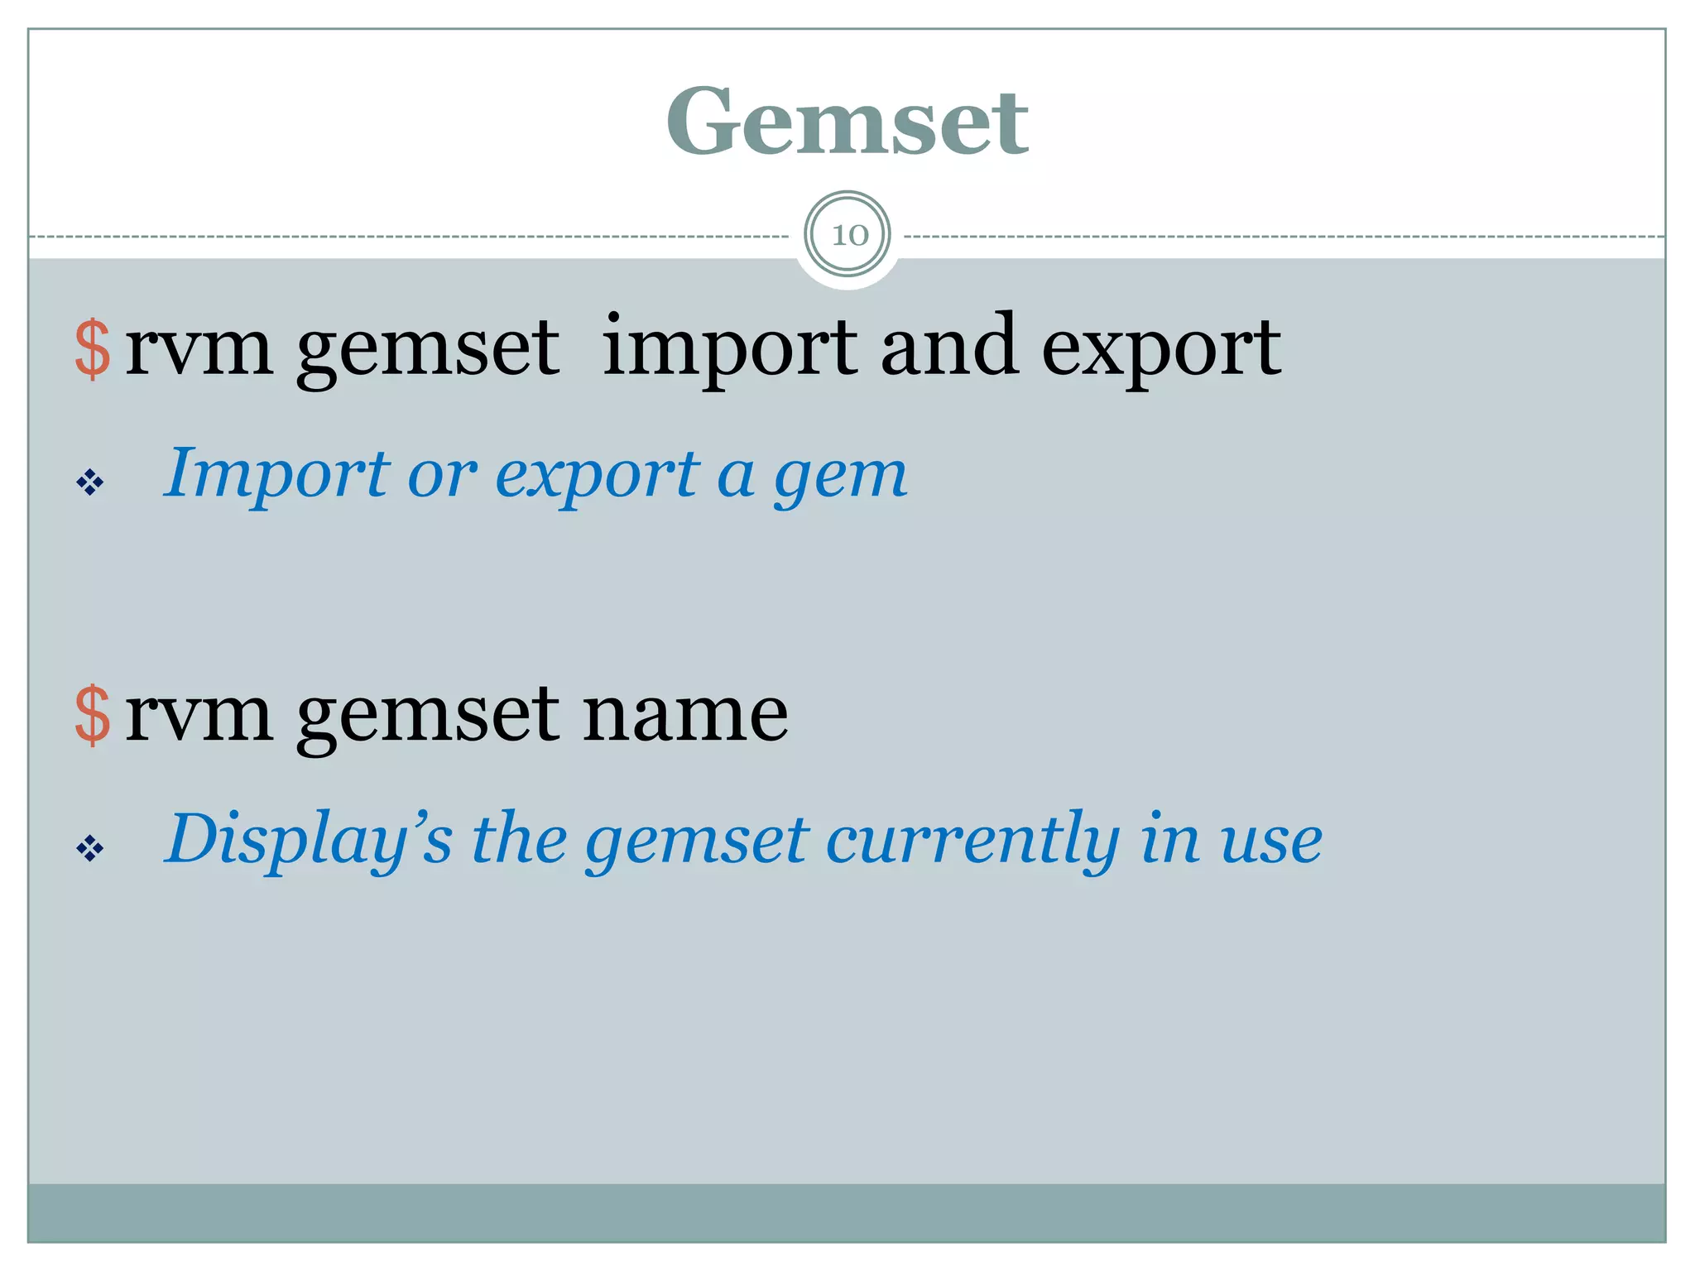The image size is (1695, 1271).
Task: Click the empty gray area below text
Action: [x=847, y=1034]
